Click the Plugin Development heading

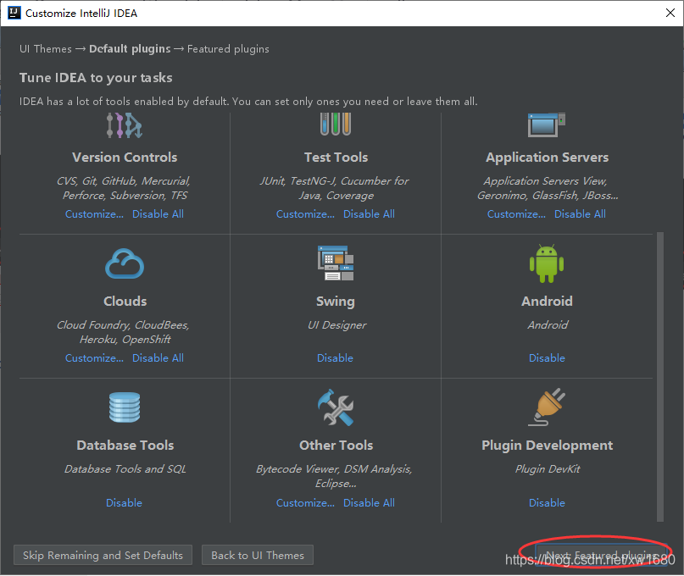[x=547, y=446]
